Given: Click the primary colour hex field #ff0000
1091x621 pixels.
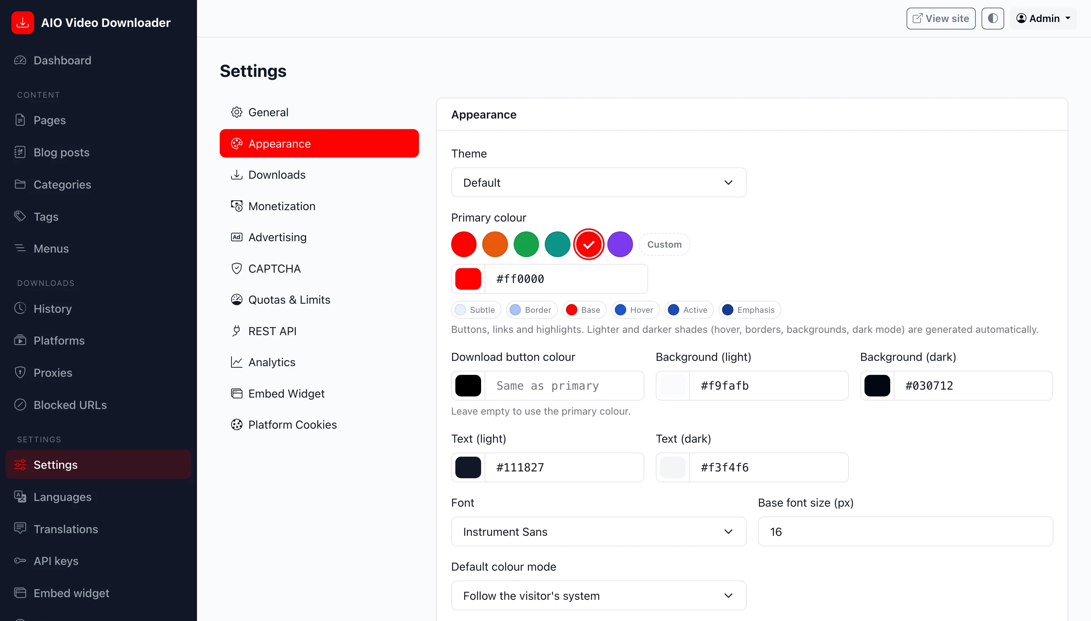Looking at the screenshot, I should (x=566, y=279).
